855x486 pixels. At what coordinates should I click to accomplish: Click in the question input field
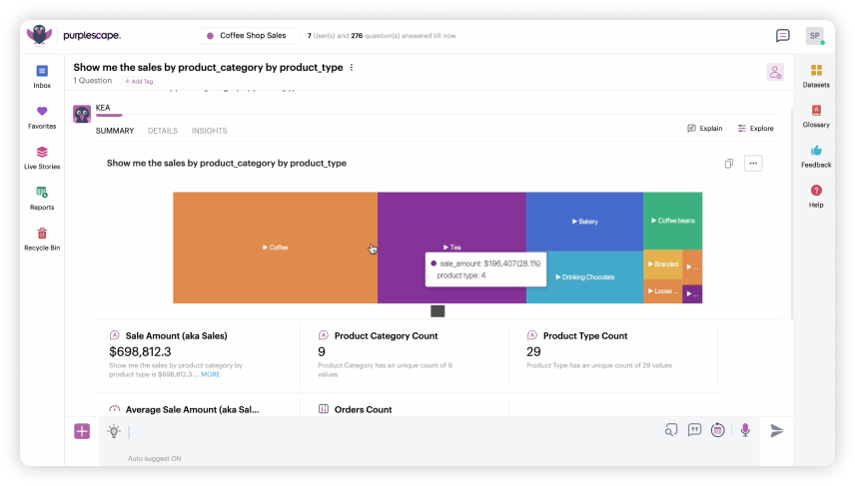point(390,431)
